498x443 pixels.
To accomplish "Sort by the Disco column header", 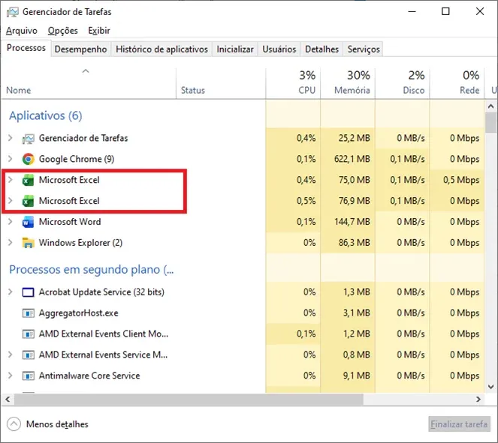I will click(402, 84).
